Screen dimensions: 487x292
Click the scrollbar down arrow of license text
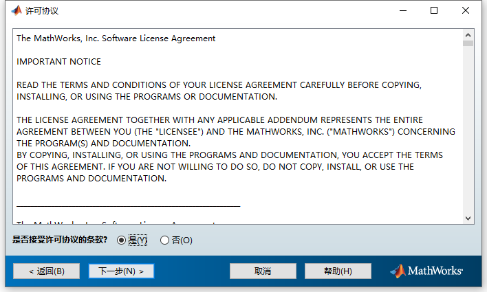pos(468,218)
